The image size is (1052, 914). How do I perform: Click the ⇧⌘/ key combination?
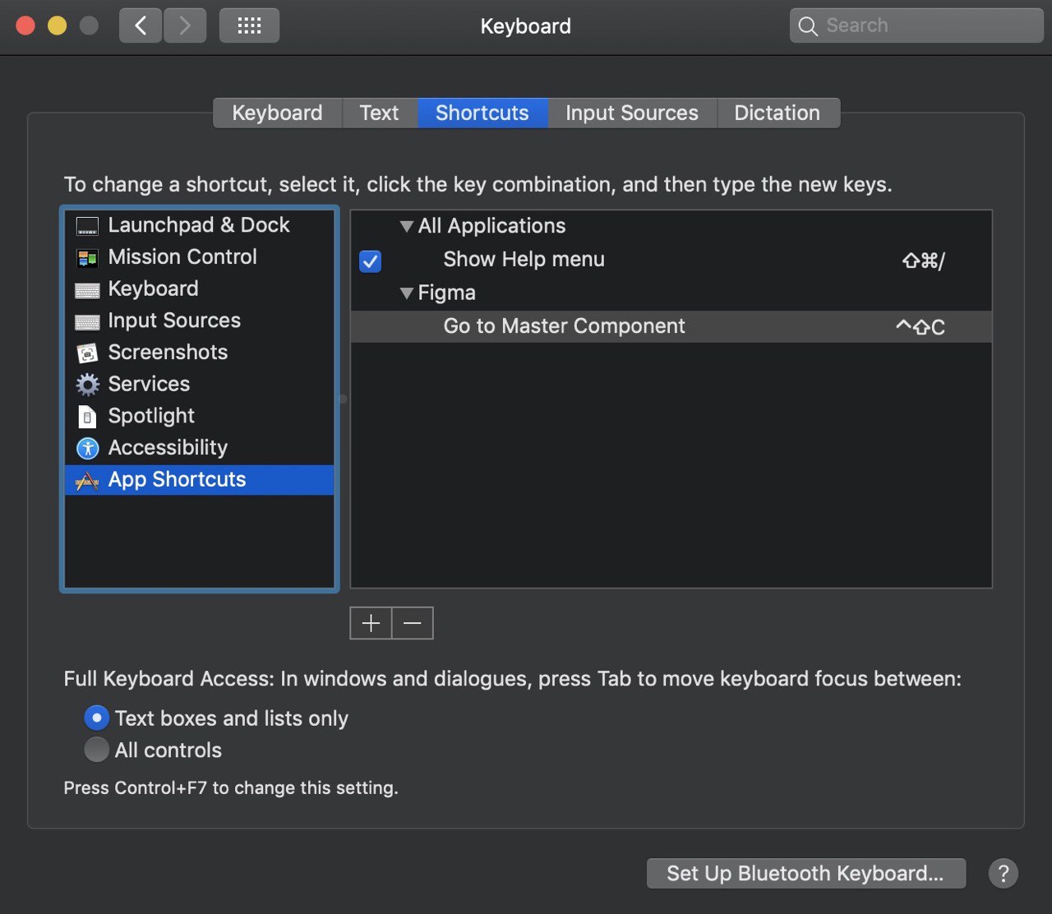(924, 261)
